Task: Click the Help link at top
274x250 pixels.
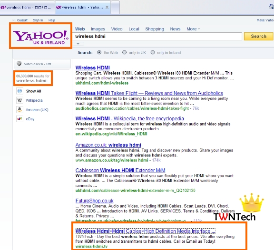Action: [51, 20]
